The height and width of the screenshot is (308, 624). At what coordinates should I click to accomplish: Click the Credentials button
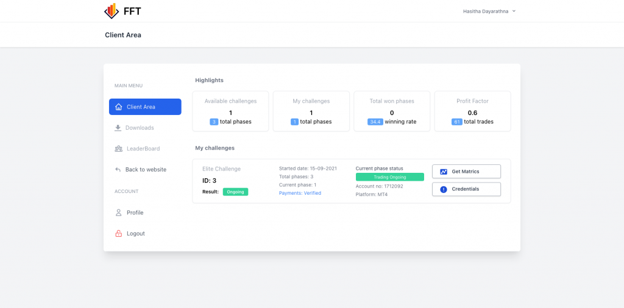(x=466, y=189)
